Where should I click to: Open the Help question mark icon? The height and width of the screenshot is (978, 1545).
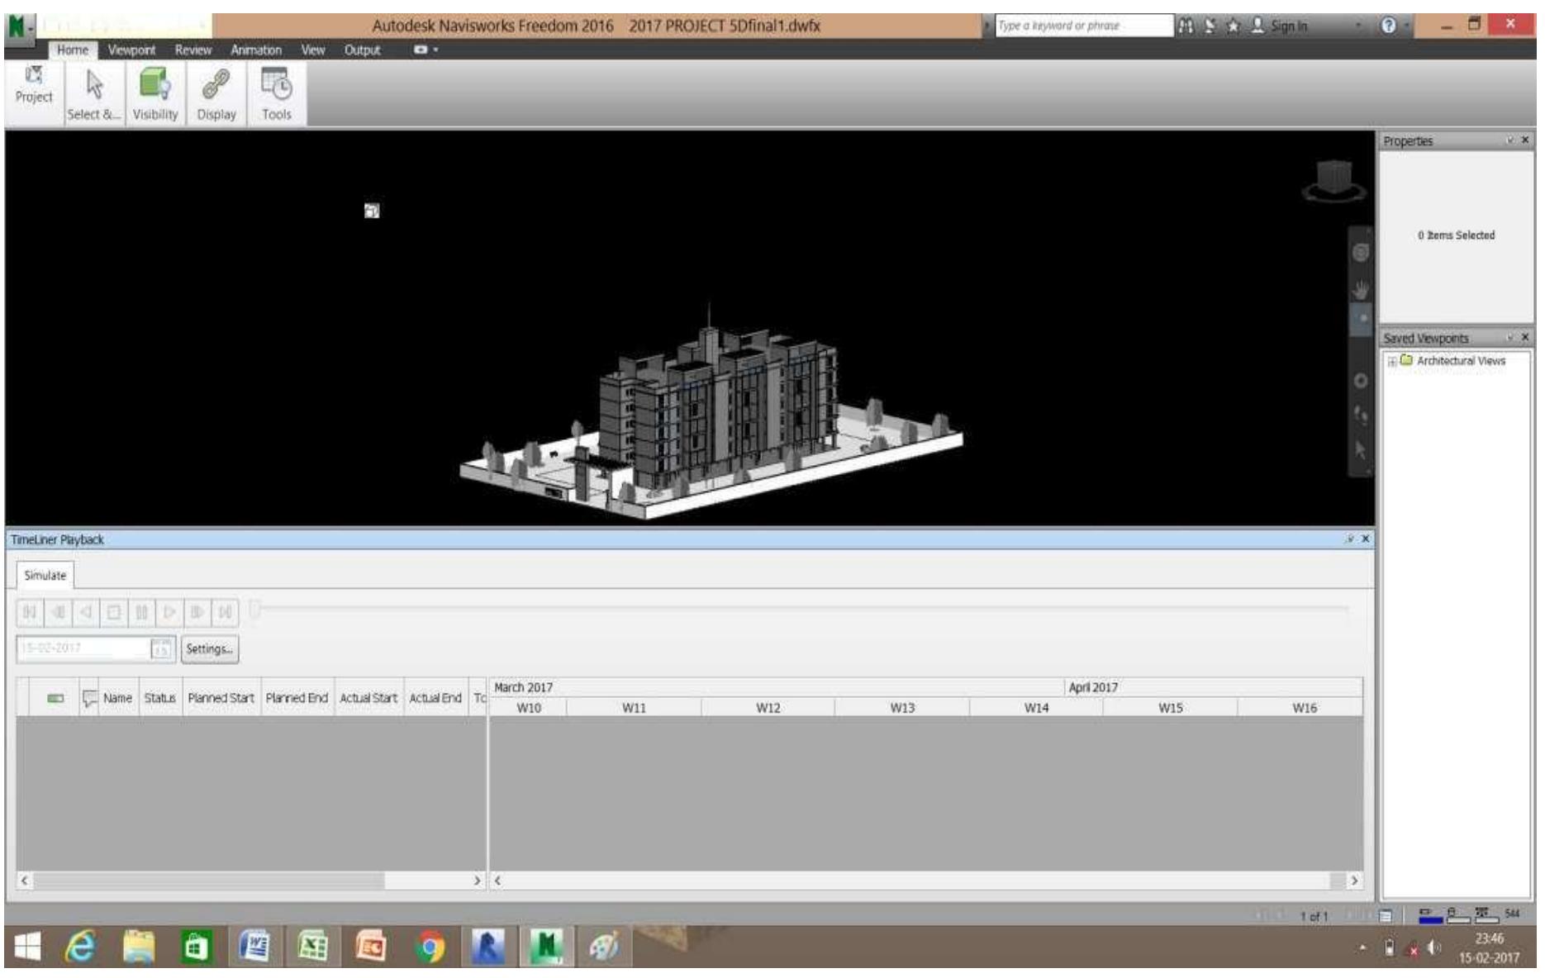[x=1389, y=26]
